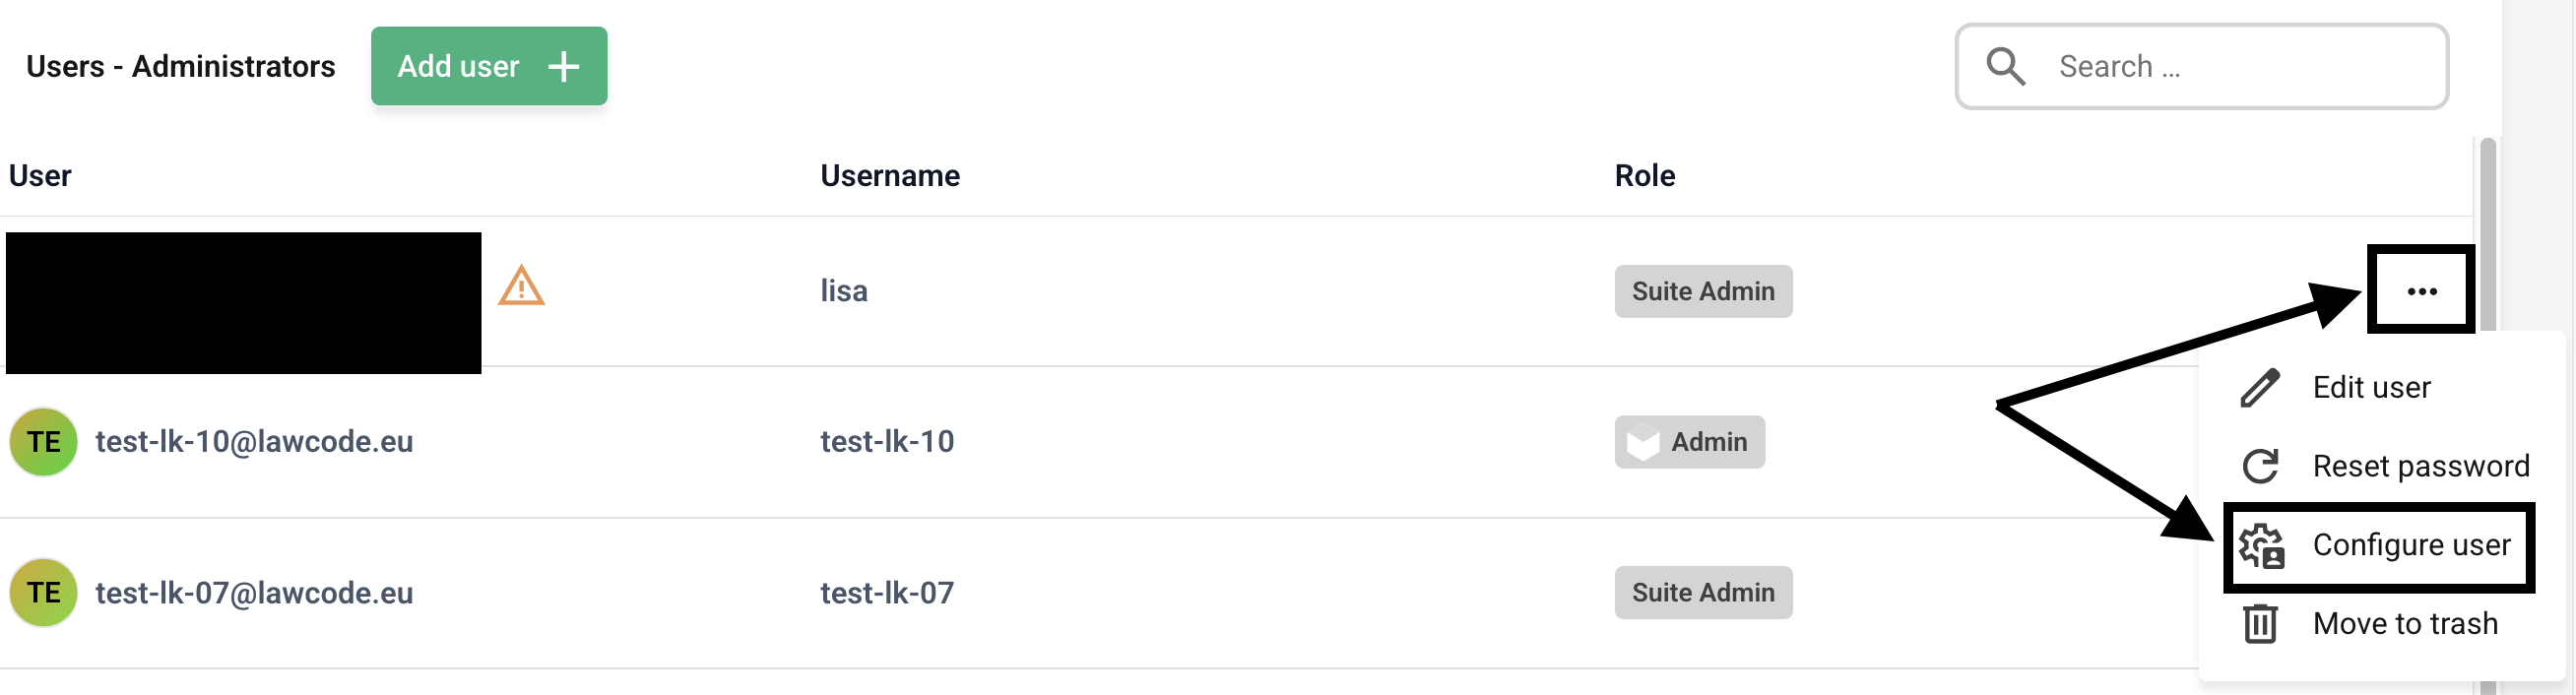Click the gear icon beside Configure user
The height and width of the screenshot is (695, 2576).
[x=2261, y=546]
